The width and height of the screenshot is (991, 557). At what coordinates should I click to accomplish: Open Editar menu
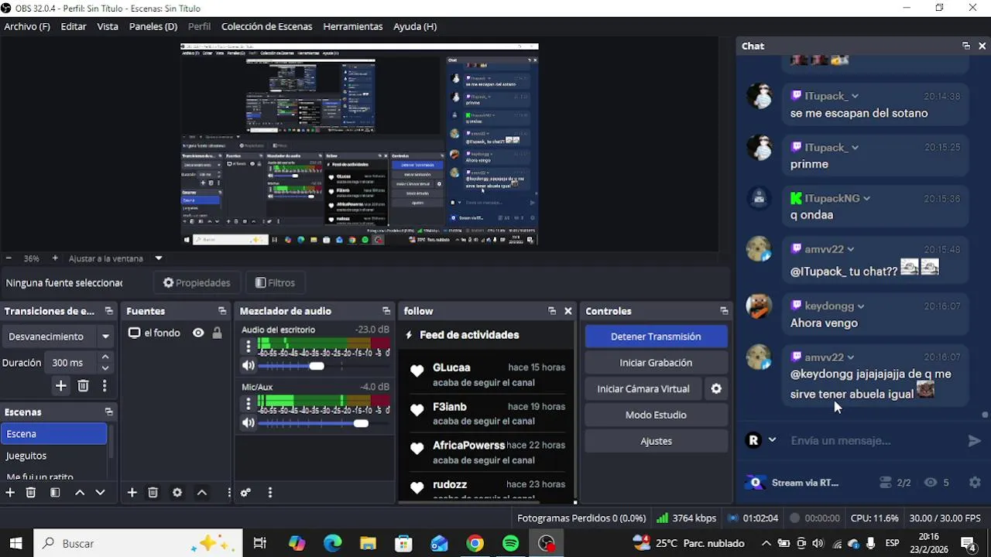[74, 26]
